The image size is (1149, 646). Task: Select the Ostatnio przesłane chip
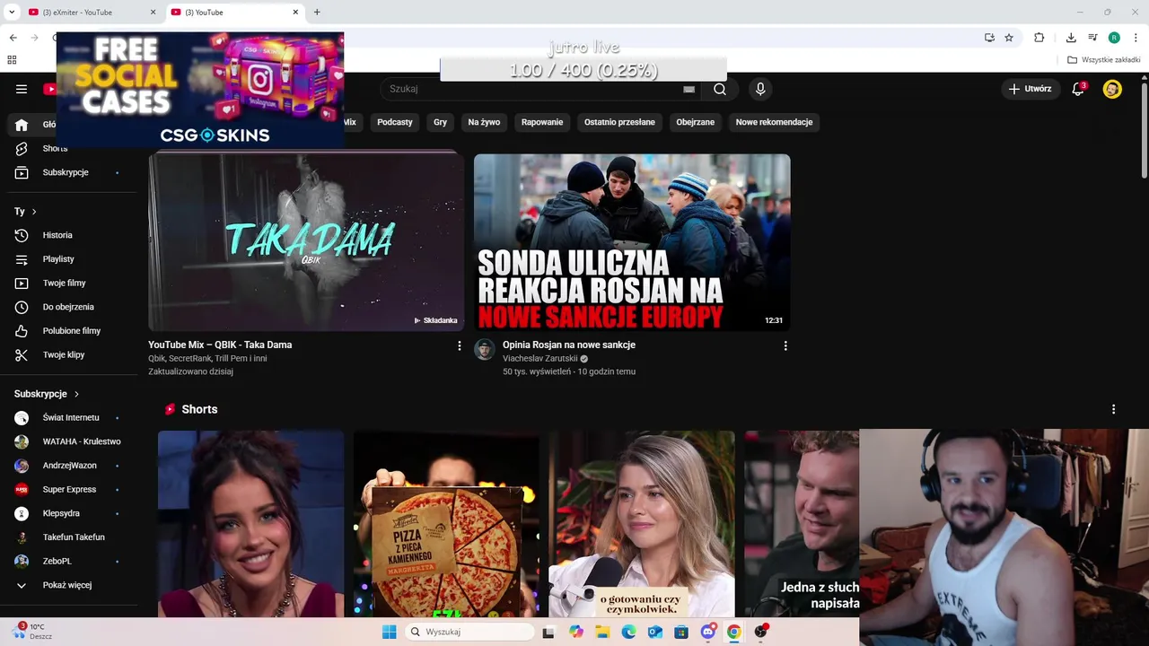pos(619,122)
